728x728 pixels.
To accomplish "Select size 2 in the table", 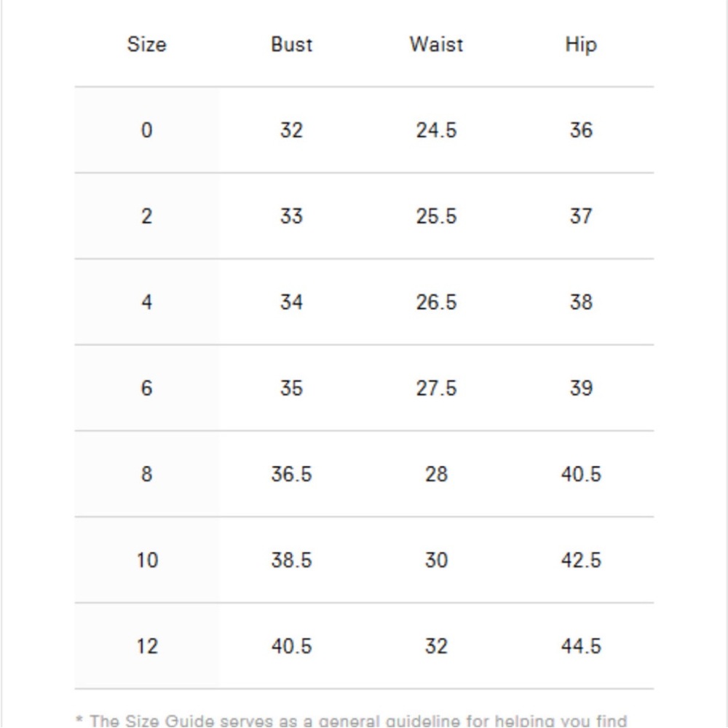I will click(147, 216).
